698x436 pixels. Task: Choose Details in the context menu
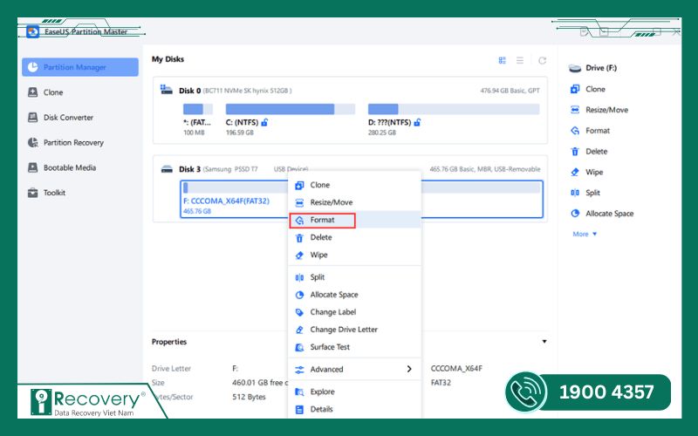355,409
